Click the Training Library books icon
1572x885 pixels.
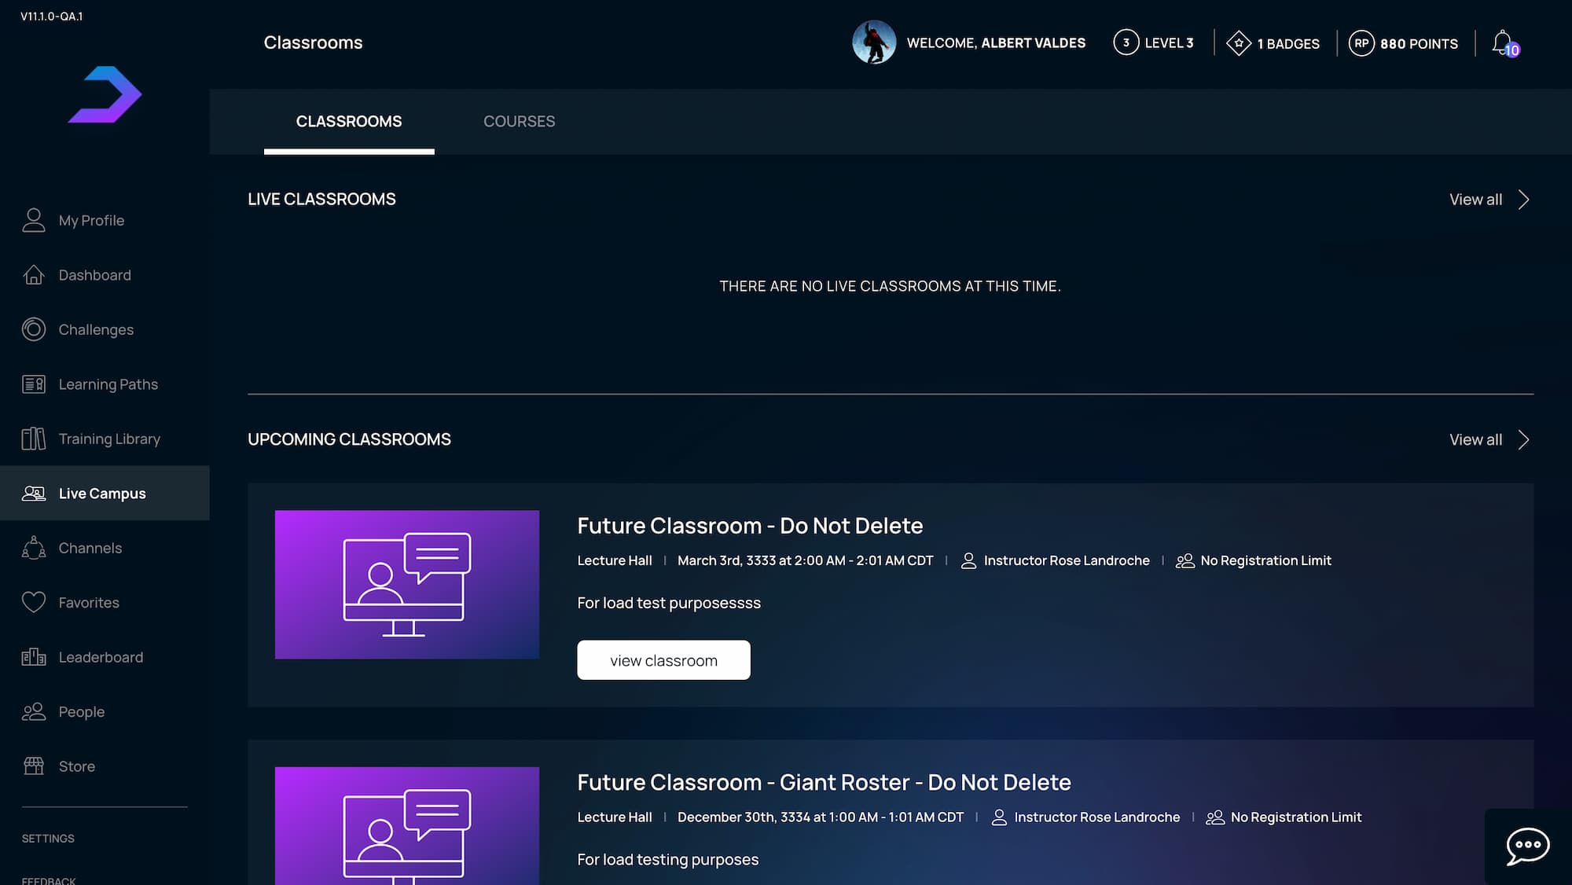pos(33,439)
